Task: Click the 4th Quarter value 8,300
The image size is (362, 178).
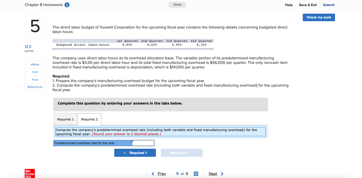Action: 201,45
